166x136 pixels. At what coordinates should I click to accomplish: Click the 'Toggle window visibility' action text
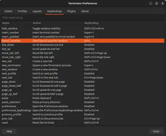[x=46, y=28]
